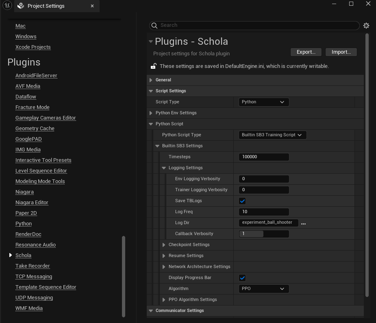
Task: Open the Script Type dropdown
Action: (263, 102)
